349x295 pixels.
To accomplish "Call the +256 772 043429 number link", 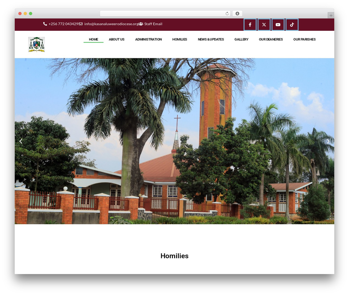I will pos(63,24).
